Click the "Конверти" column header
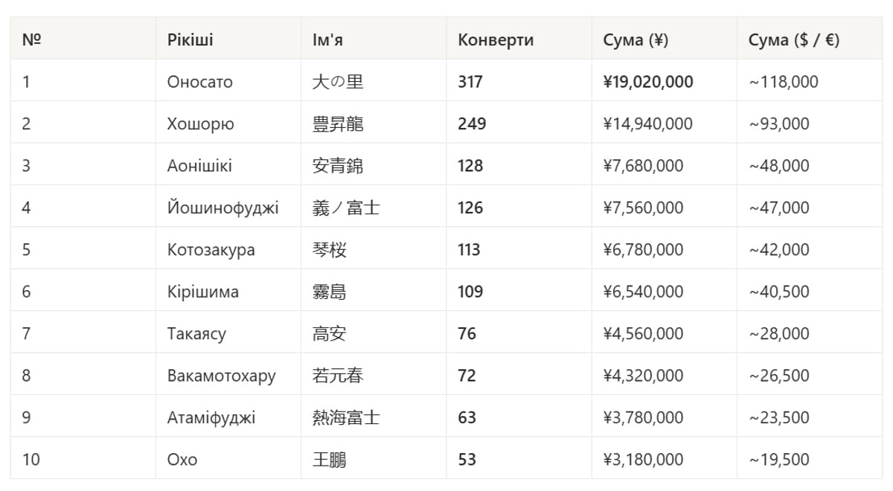This screenshot has width=893, height=491. pyautogui.click(x=496, y=40)
